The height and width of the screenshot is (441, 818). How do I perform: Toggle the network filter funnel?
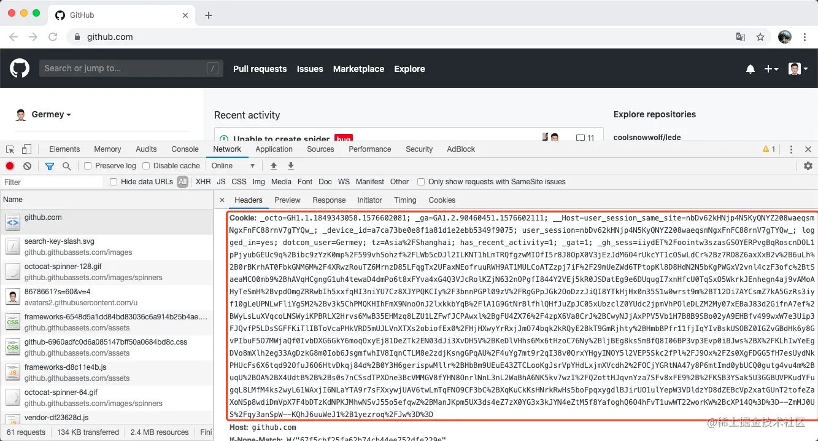[50, 166]
